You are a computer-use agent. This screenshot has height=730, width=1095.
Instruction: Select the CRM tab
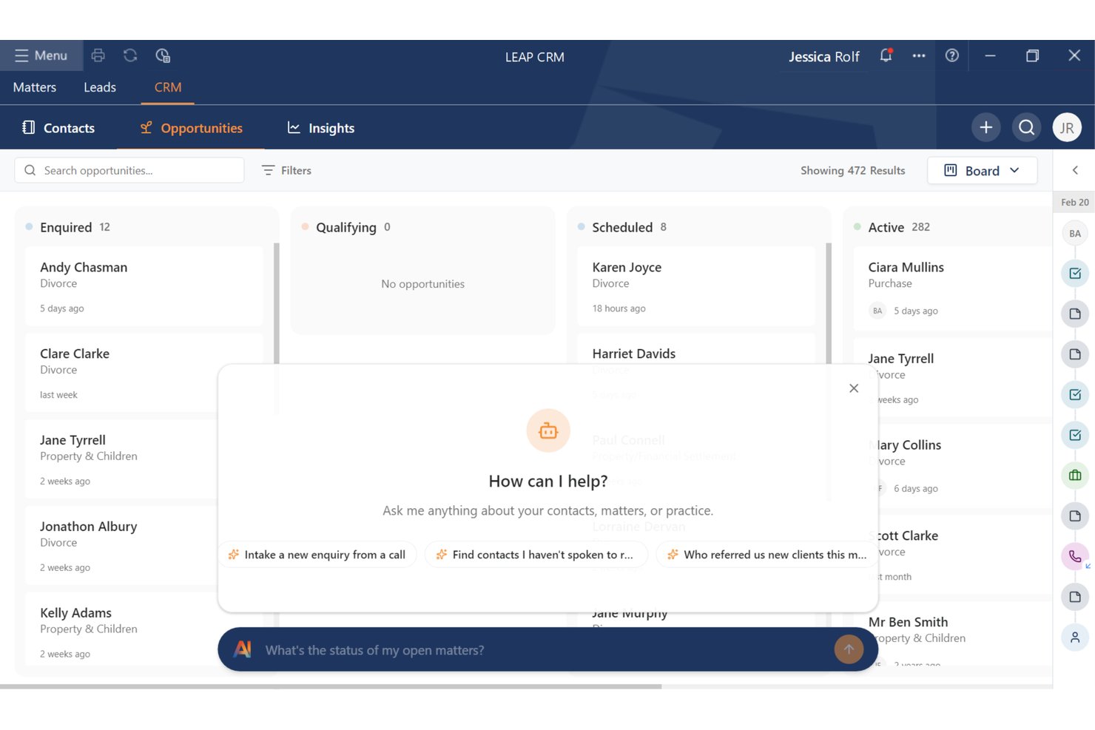pyautogui.click(x=168, y=87)
